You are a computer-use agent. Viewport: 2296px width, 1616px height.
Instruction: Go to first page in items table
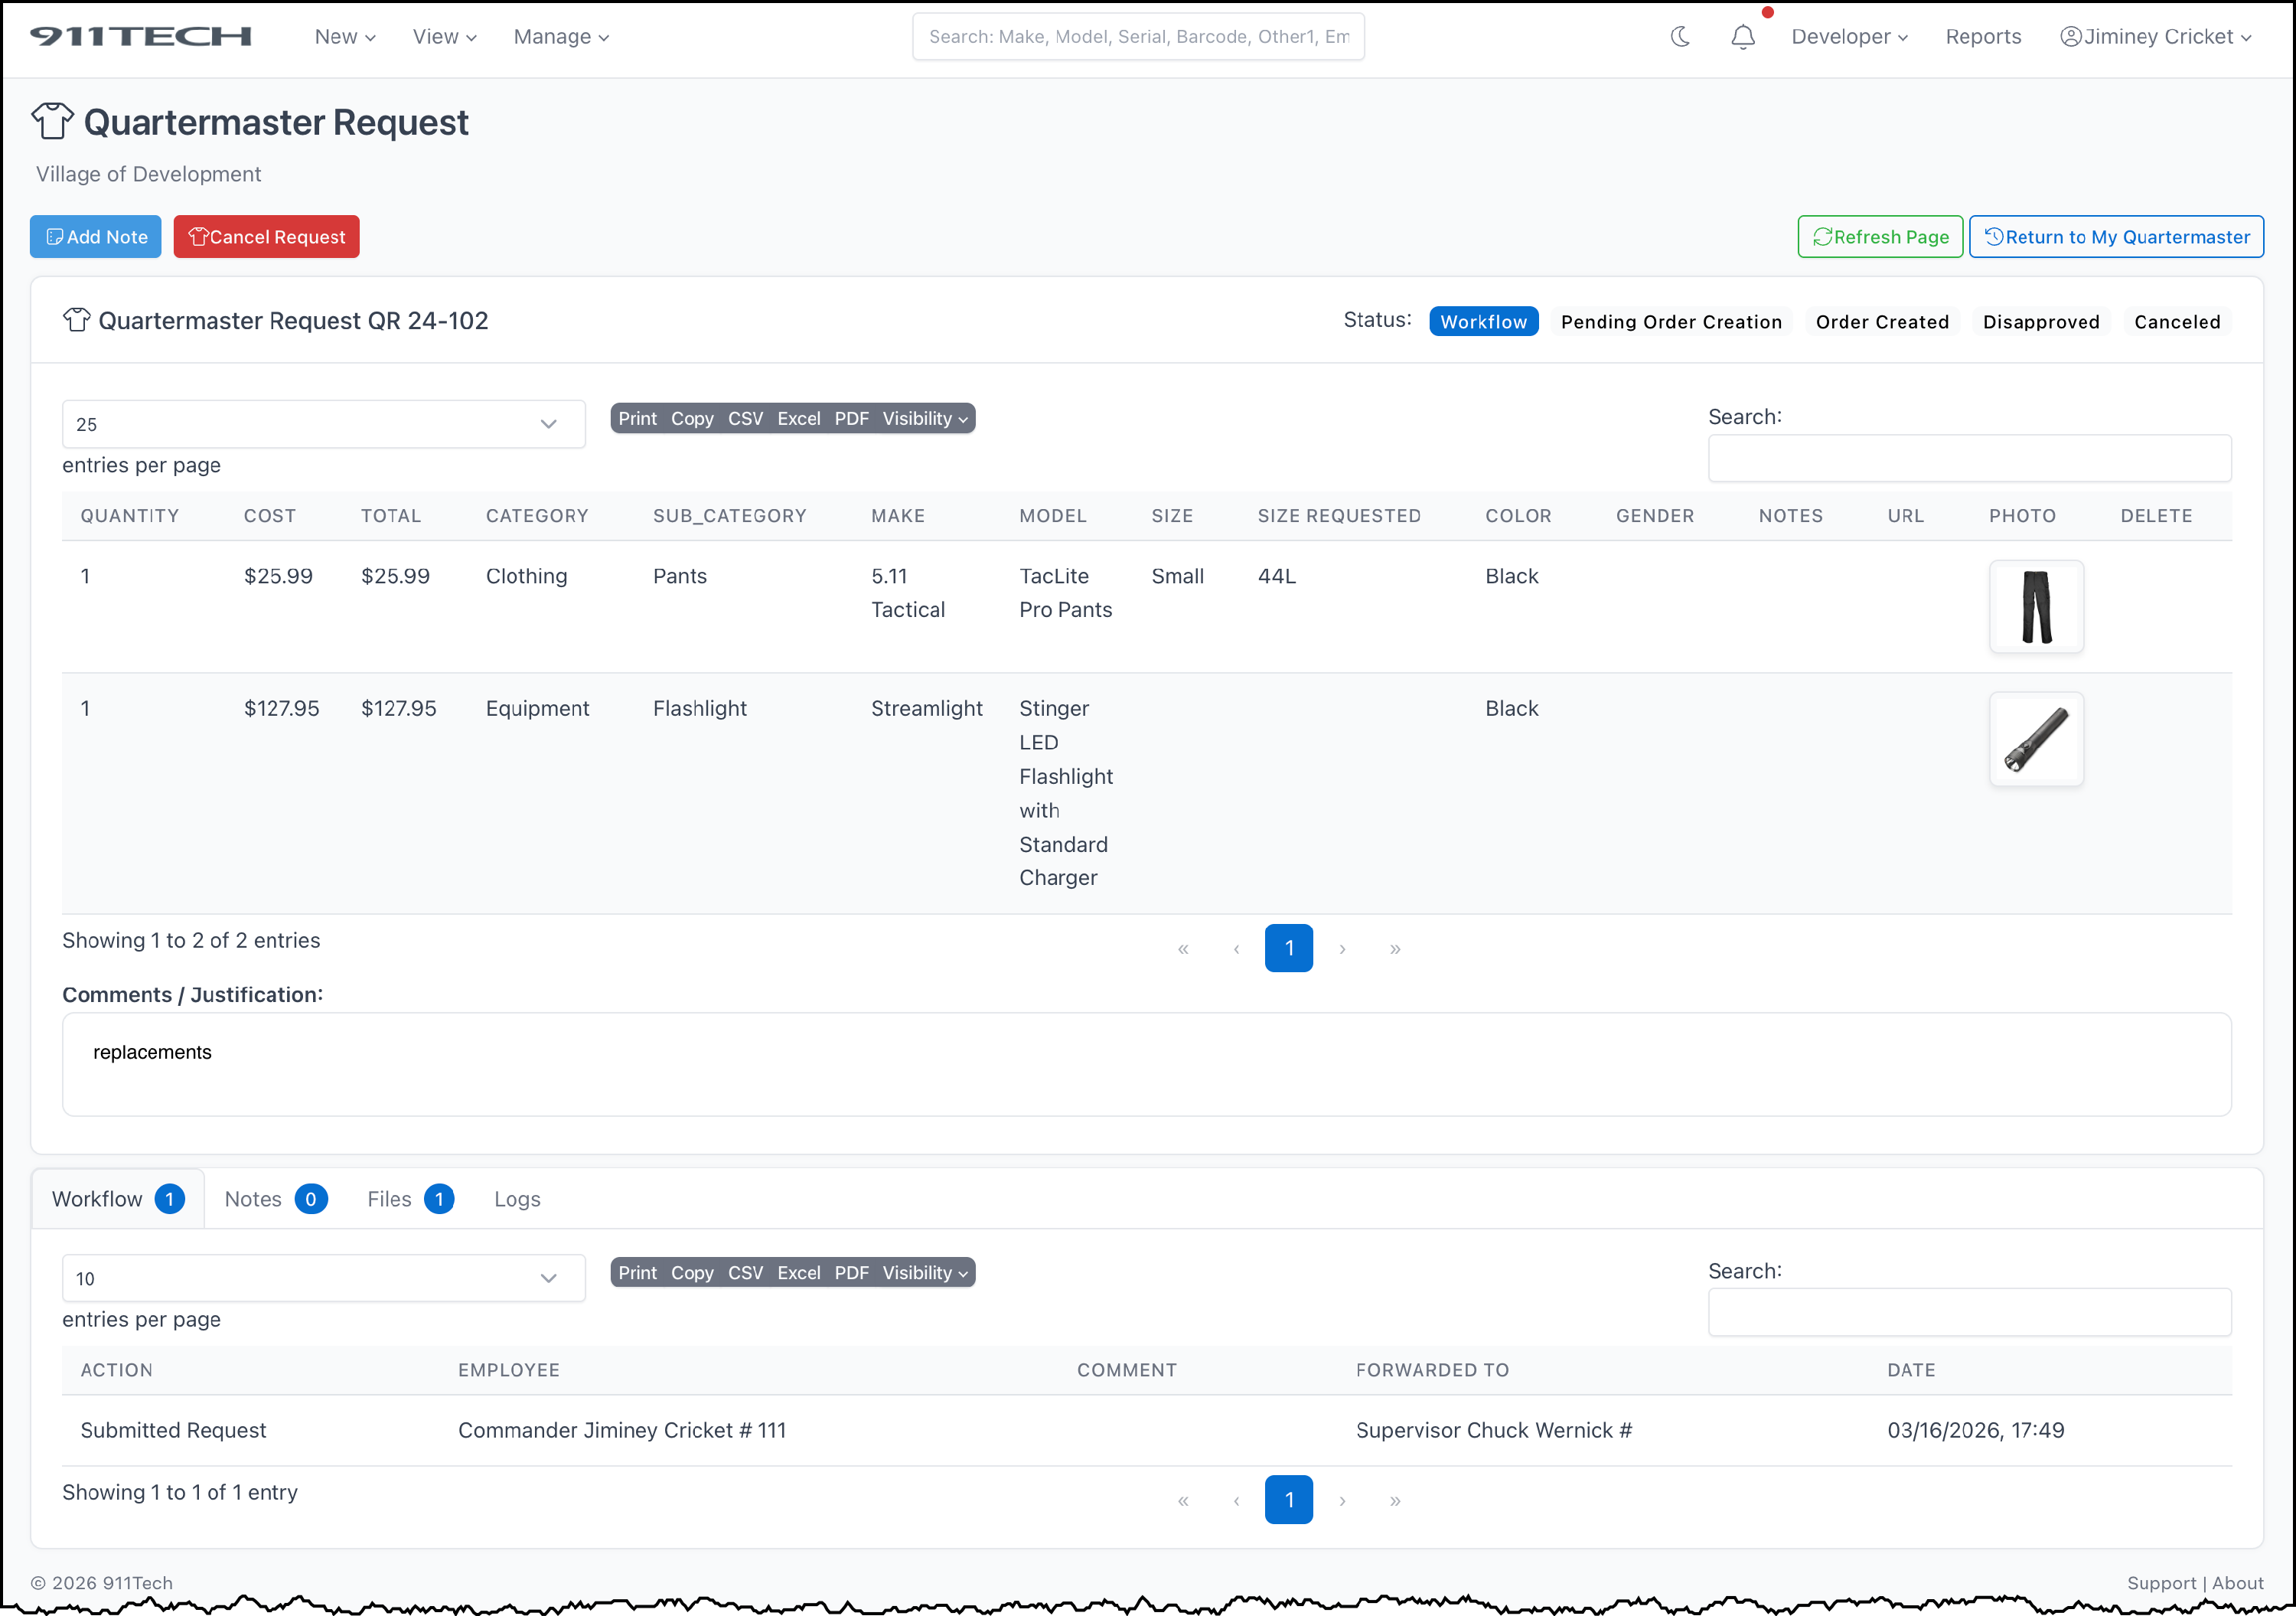(1183, 948)
